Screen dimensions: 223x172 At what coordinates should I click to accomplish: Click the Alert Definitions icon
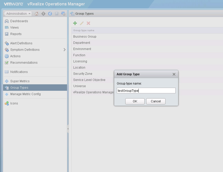pyautogui.click(x=7, y=43)
